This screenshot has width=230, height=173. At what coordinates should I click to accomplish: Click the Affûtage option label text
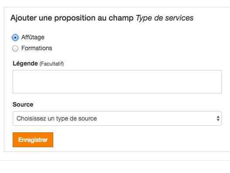(x=33, y=37)
